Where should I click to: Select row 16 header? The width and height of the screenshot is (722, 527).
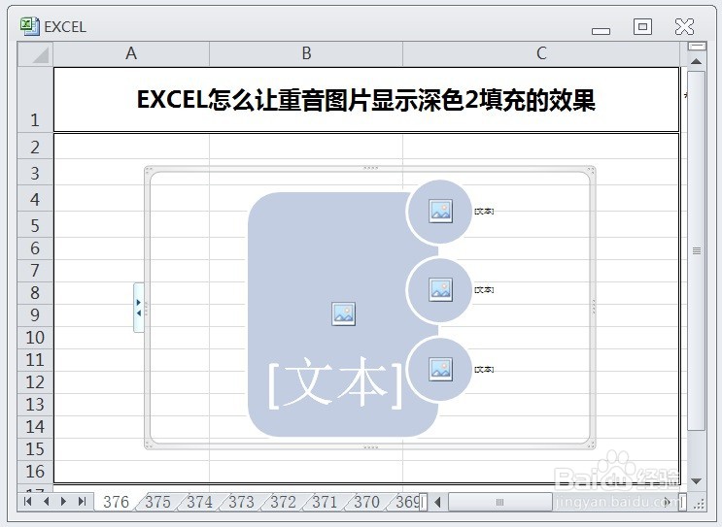point(35,472)
